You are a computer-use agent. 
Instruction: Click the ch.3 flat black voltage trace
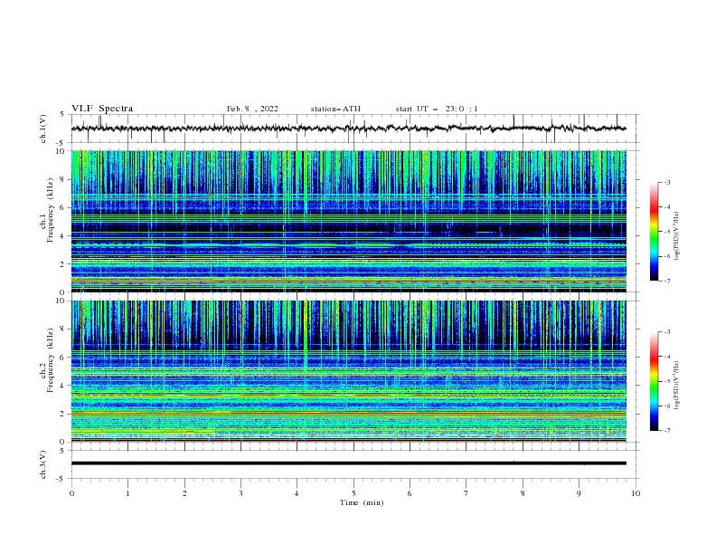pos(349,463)
